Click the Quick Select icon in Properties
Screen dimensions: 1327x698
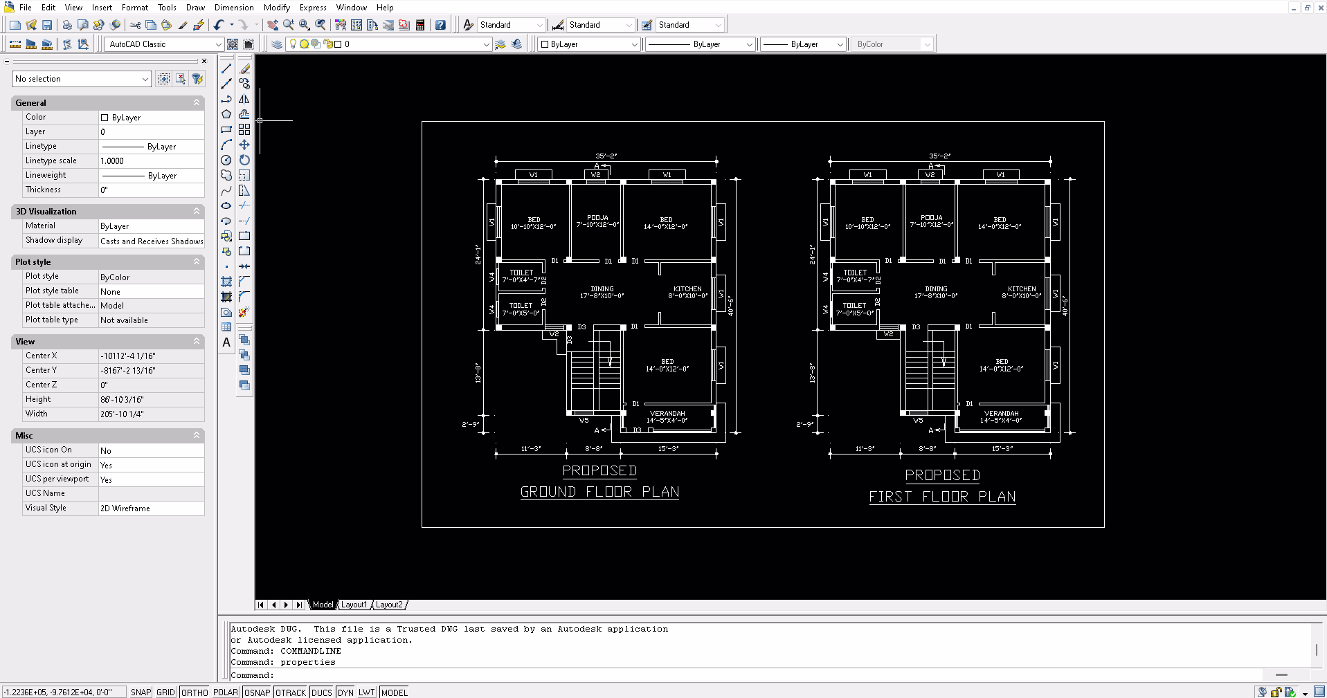(197, 79)
